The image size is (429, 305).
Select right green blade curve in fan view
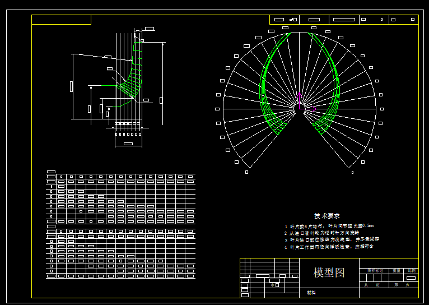click(336, 78)
